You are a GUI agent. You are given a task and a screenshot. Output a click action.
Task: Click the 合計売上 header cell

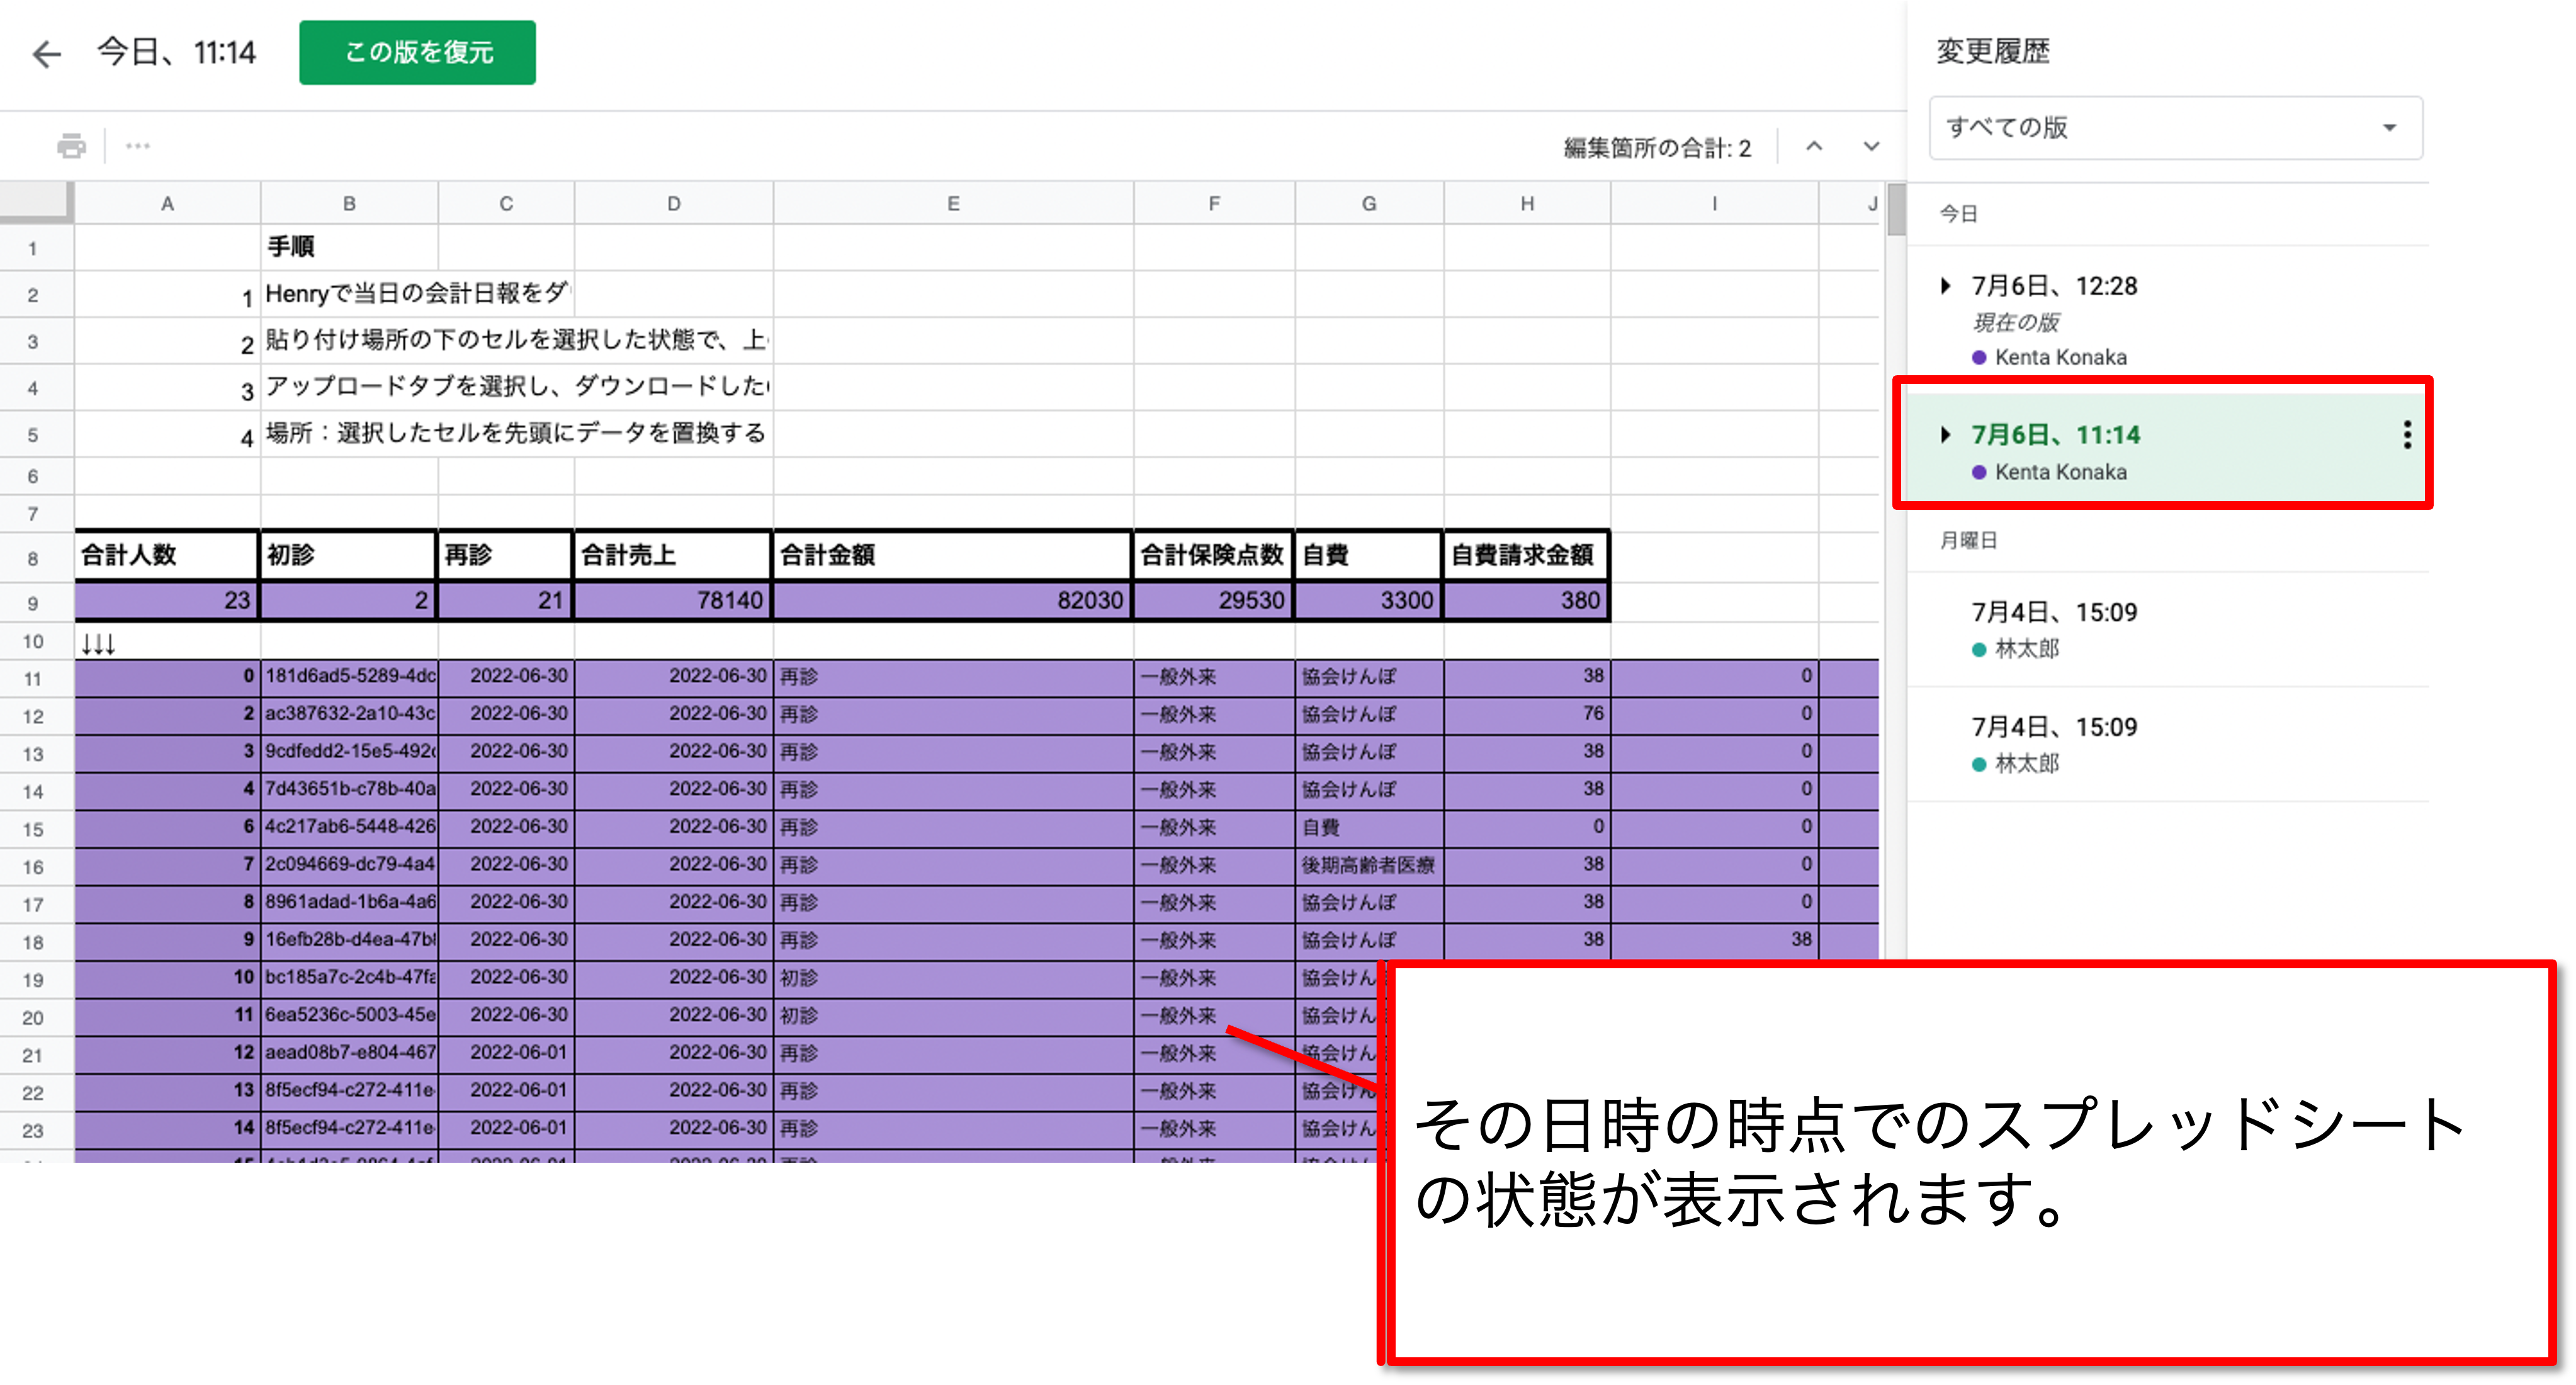click(x=673, y=555)
